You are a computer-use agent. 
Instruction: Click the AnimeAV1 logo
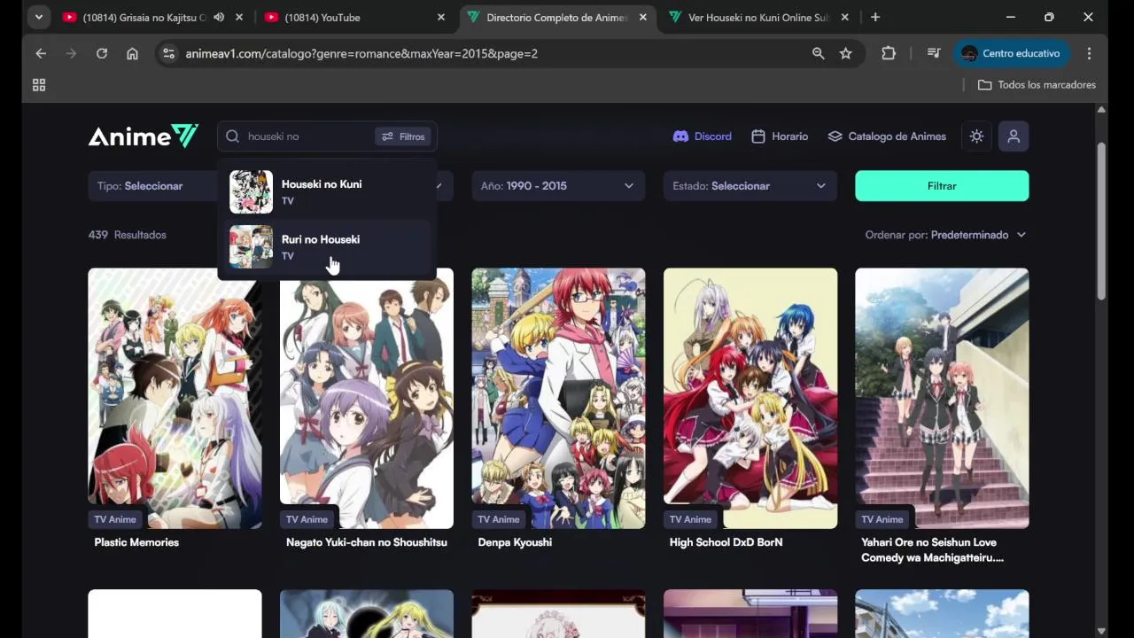[144, 136]
